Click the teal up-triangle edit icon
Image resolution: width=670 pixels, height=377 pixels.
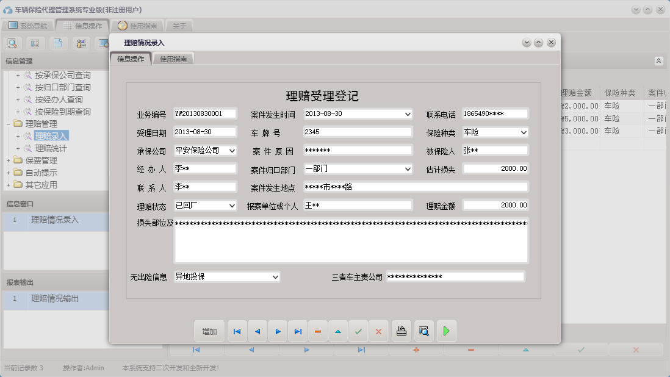tap(338, 331)
